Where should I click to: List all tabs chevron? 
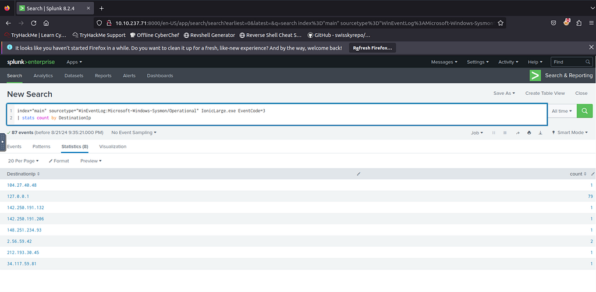pyautogui.click(x=591, y=8)
